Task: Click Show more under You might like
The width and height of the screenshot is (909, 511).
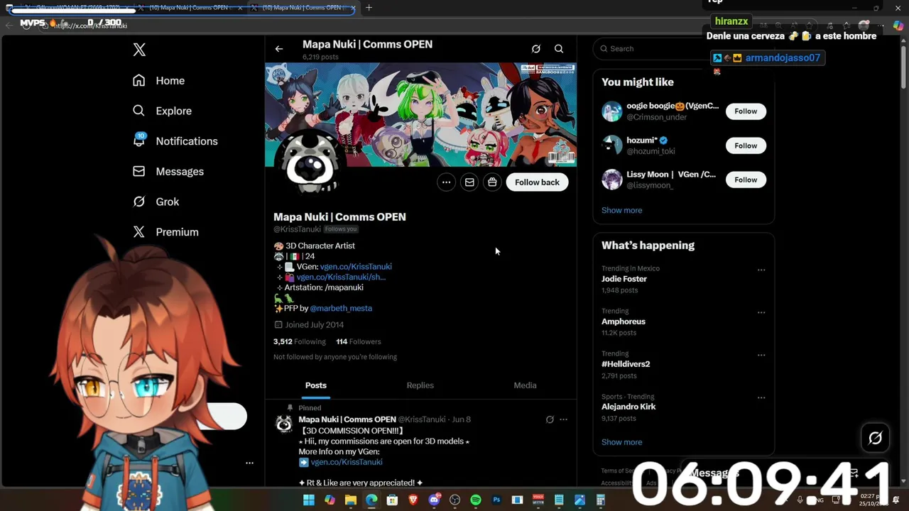Action: click(x=621, y=211)
